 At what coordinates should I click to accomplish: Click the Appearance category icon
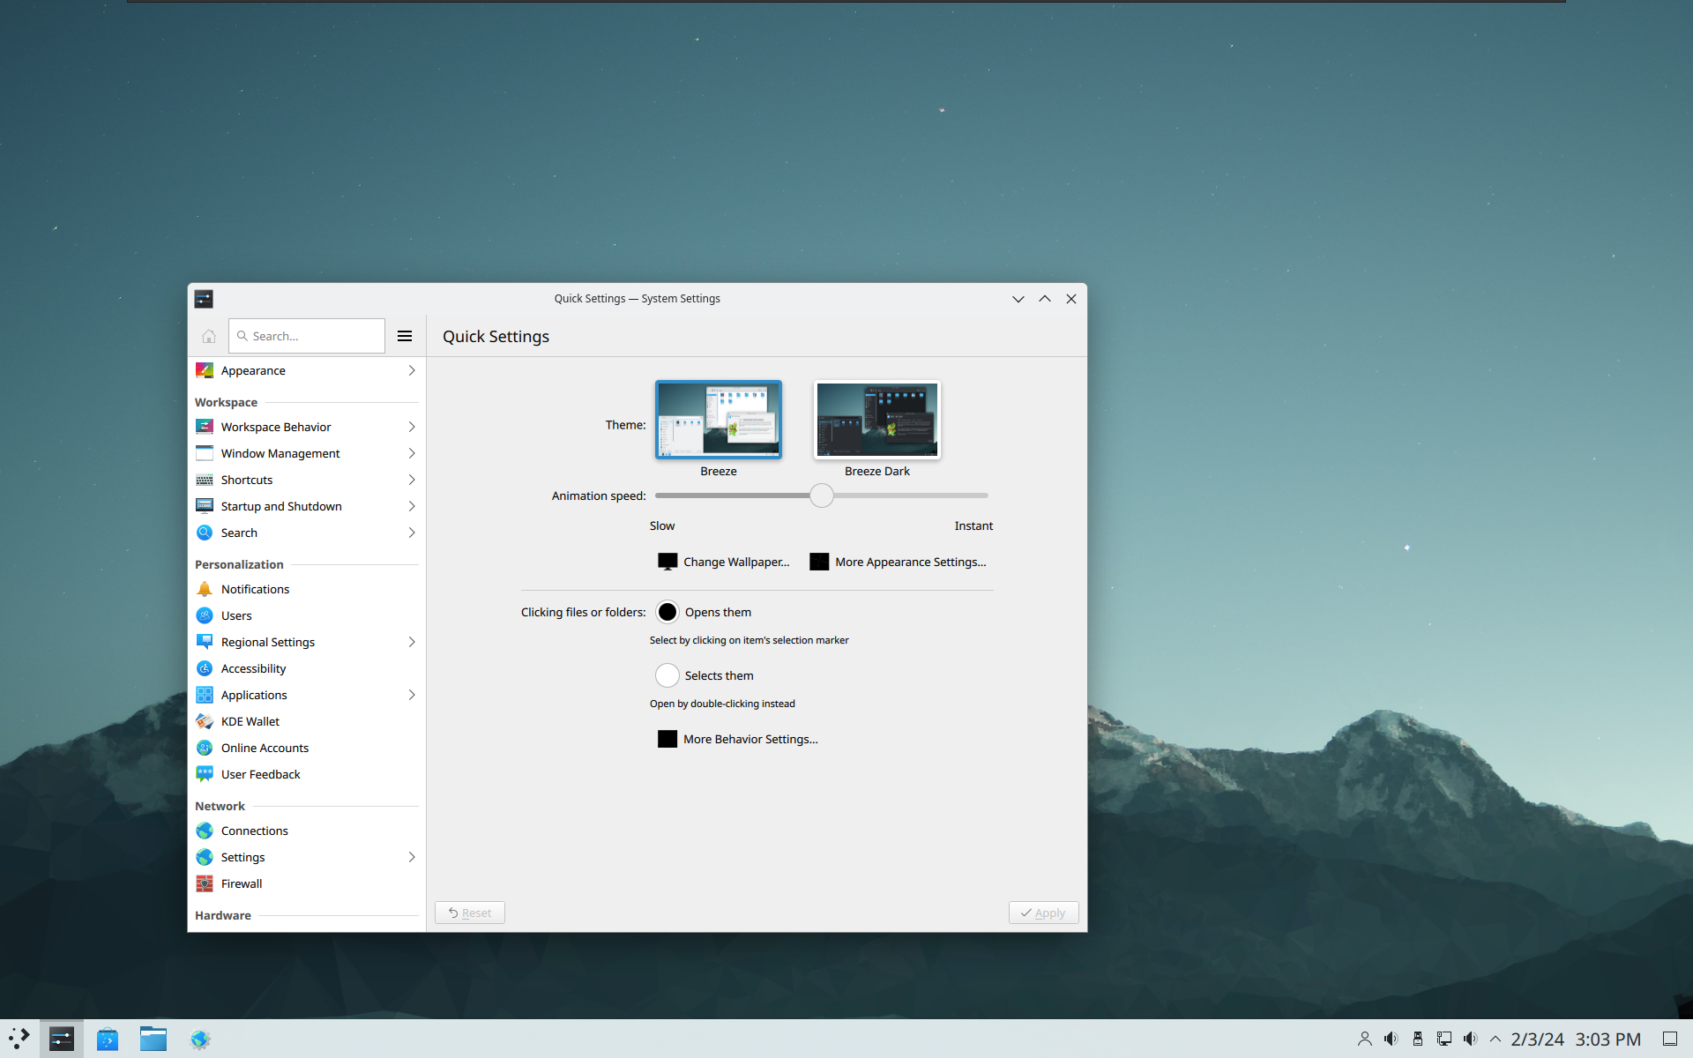point(205,370)
